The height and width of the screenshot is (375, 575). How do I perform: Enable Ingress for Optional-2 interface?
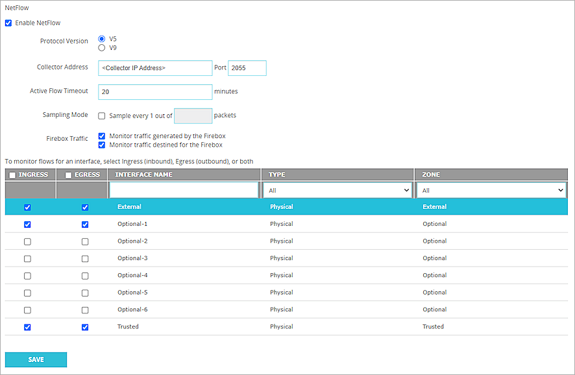[x=27, y=241]
